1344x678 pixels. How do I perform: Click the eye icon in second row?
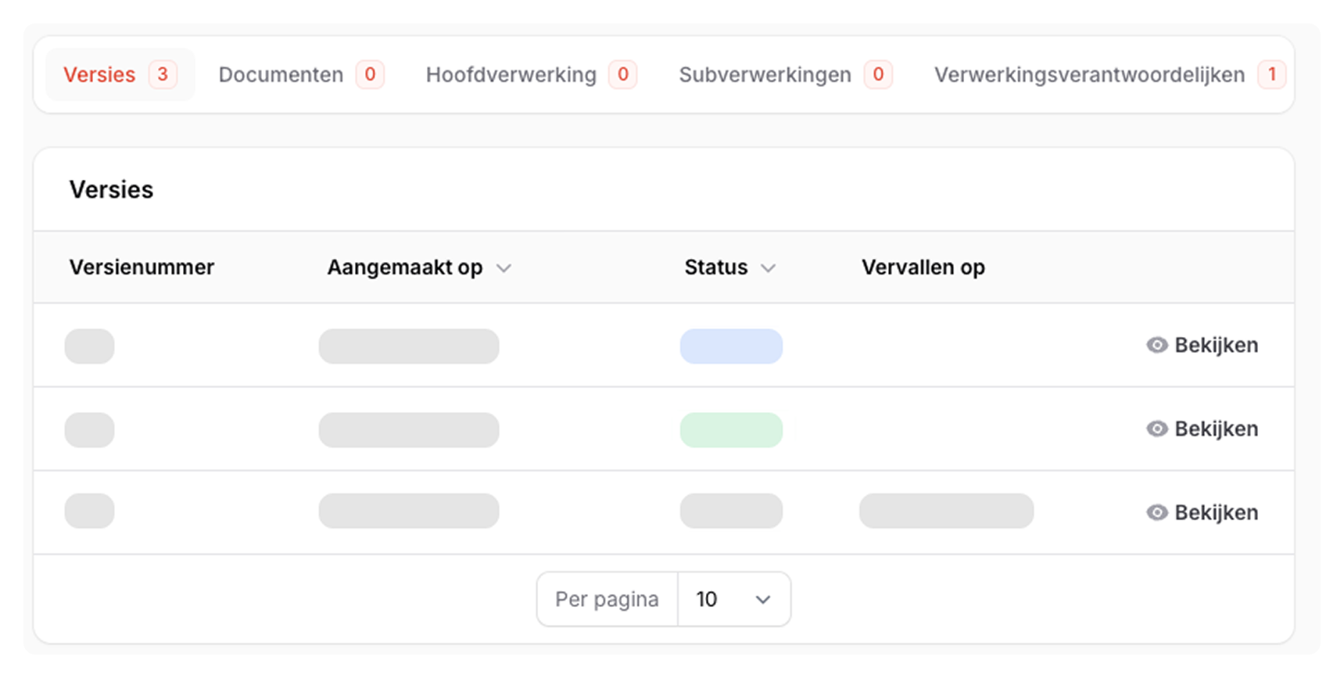[x=1156, y=429]
